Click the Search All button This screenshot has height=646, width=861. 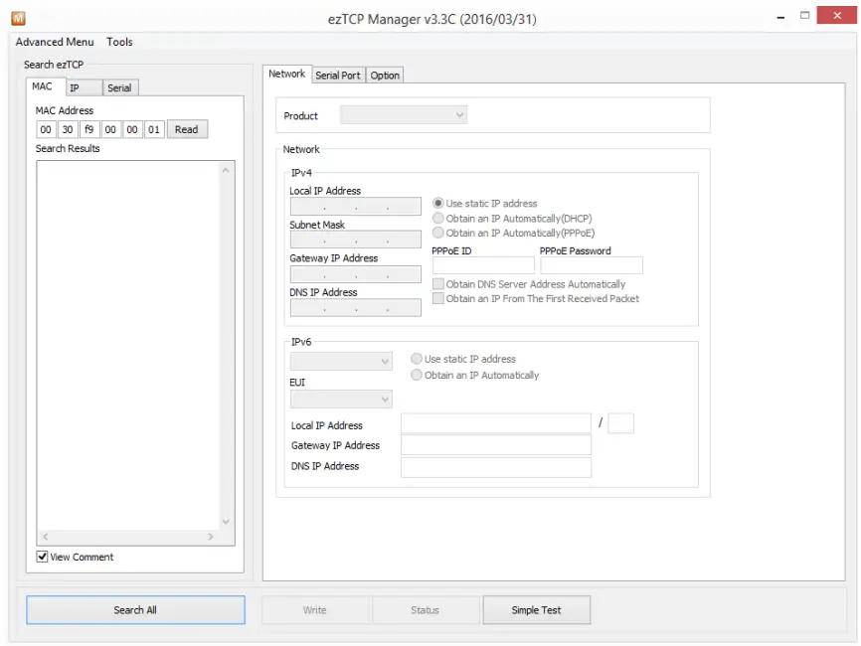[x=135, y=610]
